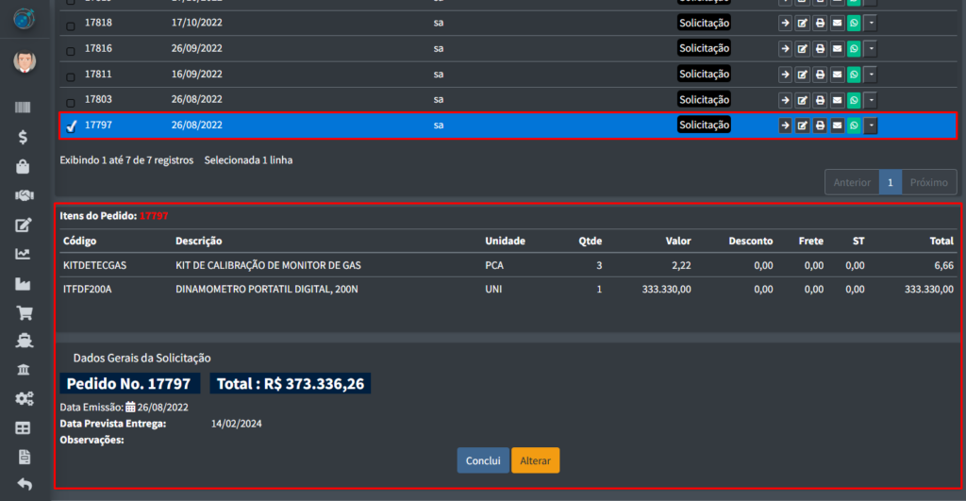
Task: Uncheck the checkbox for order 17797
Action: tap(71, 126)
